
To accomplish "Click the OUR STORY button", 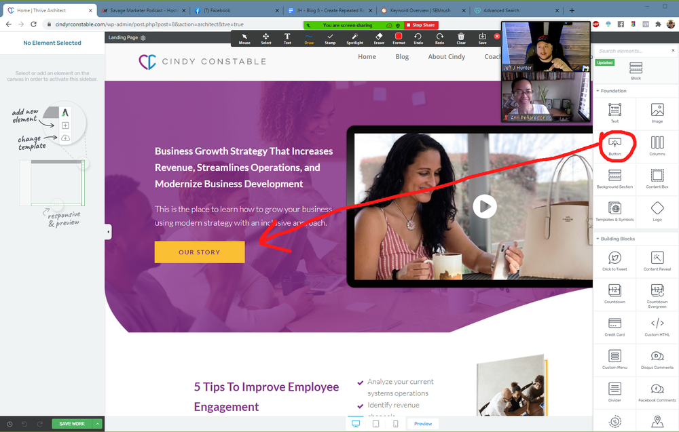I will [x=200, y=252].
